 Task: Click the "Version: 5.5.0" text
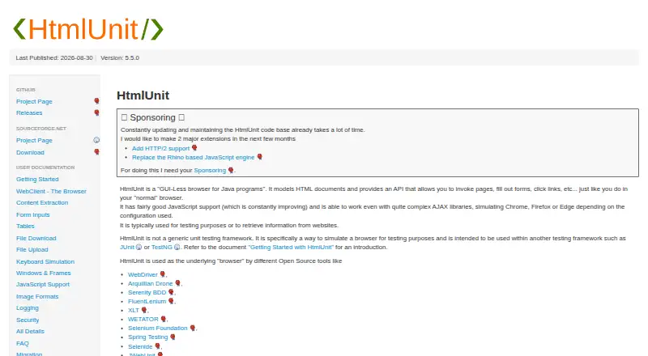(120, 57)
